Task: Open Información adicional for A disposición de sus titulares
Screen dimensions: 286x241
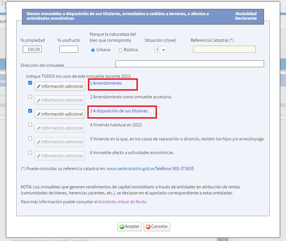Action: (x=60, y=114)
